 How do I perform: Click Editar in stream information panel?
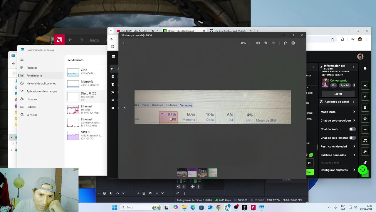(x=338, y=94)
